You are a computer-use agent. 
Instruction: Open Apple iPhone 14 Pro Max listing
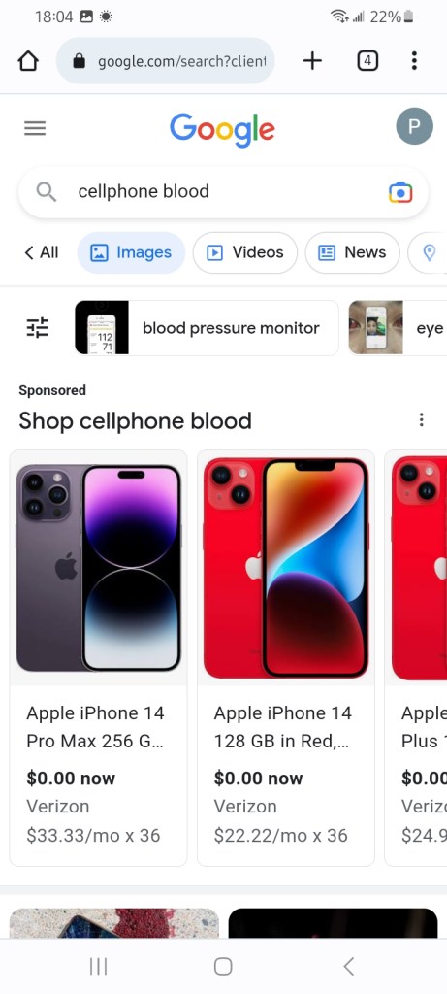(x=98, y=657)
